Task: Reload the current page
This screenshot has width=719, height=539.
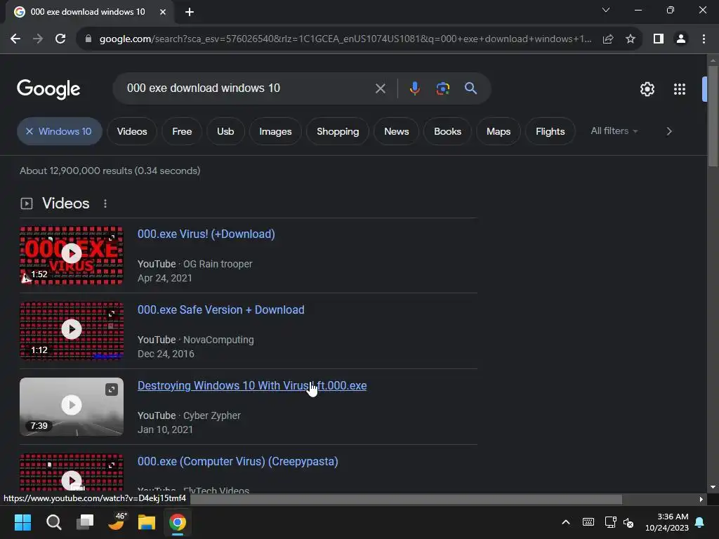Action: (x=60, y=39)
